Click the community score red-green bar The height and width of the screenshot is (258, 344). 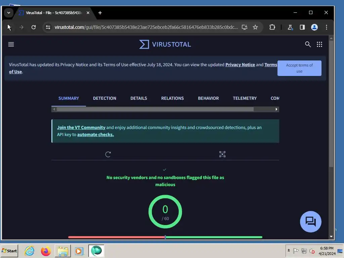coord(165,237)
